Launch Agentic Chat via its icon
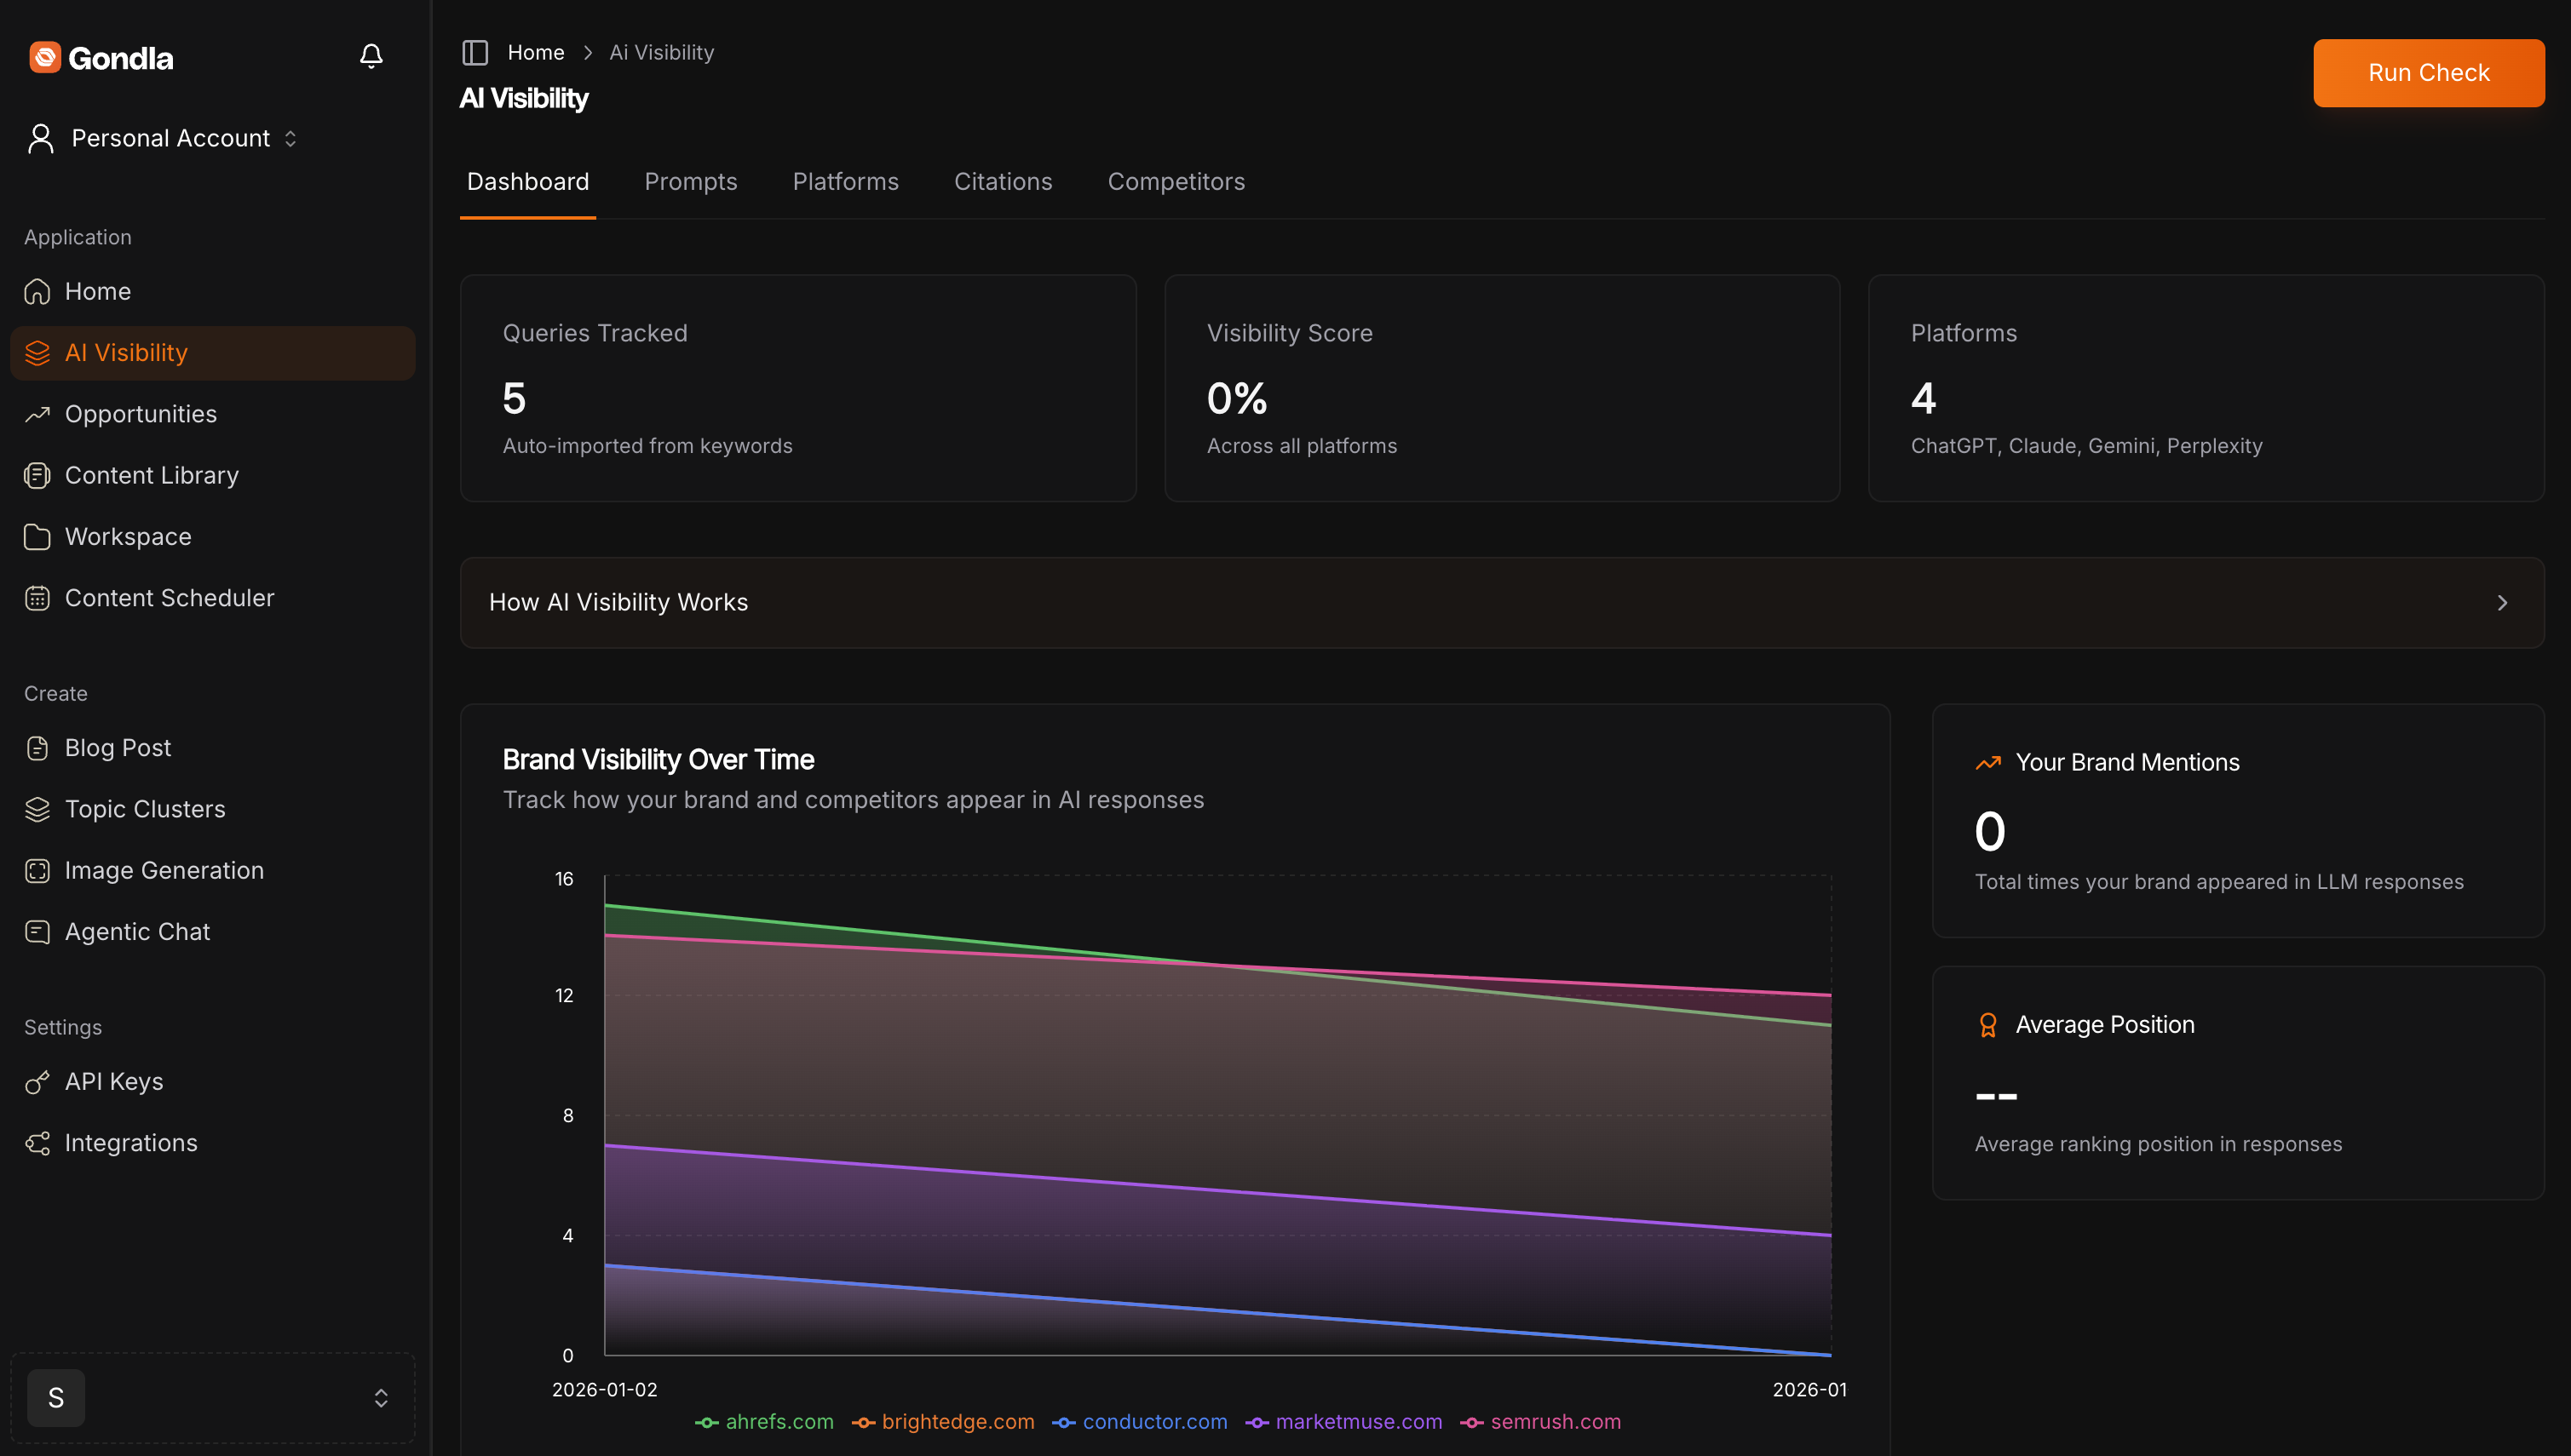The height and width of the screenshot is (1456, 2571). coord(38,931)
